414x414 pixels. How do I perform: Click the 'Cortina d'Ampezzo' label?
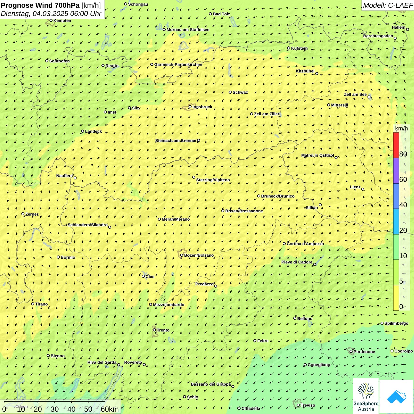(x=305, y=244)
